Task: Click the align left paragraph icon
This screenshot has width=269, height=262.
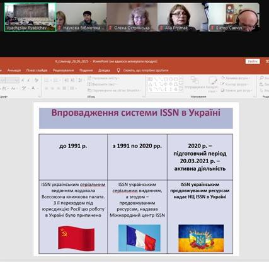Action: click(47, 88)
